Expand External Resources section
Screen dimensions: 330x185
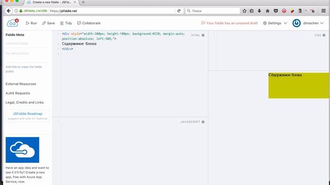pos(21,84)
